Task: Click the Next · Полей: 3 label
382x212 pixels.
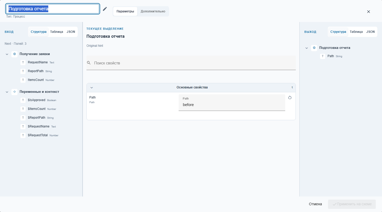Action: click(15, 44)
